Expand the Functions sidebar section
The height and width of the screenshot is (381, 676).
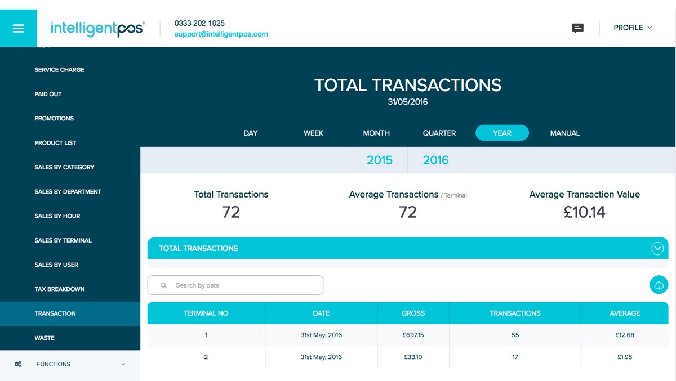(x=123, y=364)
